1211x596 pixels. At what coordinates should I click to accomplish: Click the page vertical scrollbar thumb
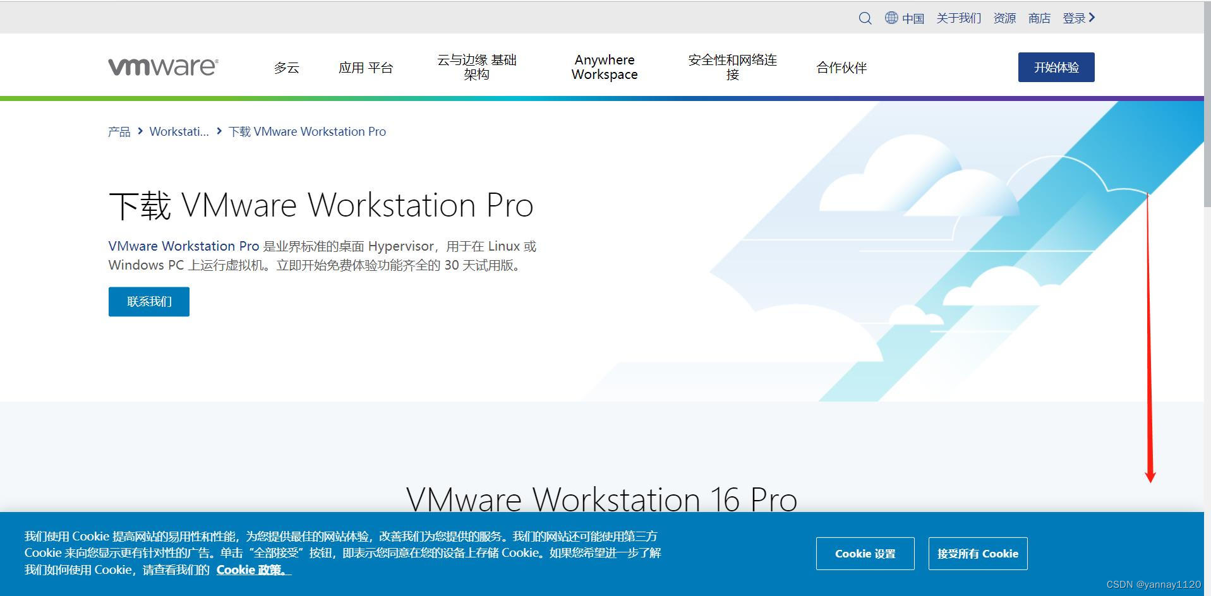1207,104
